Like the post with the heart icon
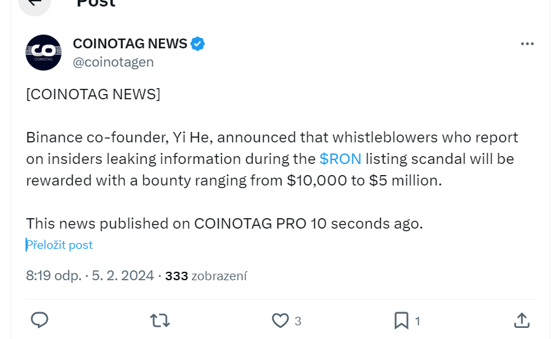This screenshot has height=339, width=555. point(280,320)
